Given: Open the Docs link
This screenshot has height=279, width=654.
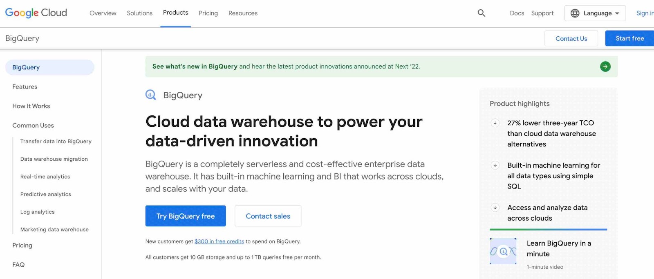Looking at the screenshot, I should [x=517, y=13].
